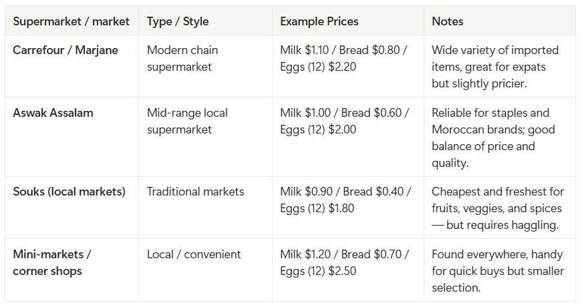Click the Souks prices cell with Milk $0.90
580x305 pixels.
click(345, 200)
